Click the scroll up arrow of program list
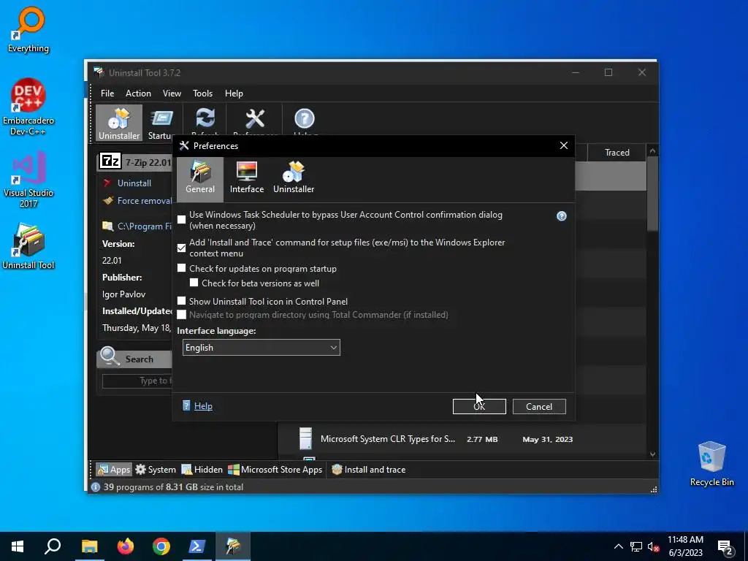This screenshot has height=561, width=748. click(x=652, y=150)
